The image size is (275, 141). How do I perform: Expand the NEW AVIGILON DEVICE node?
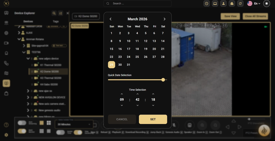coord(28,98)
